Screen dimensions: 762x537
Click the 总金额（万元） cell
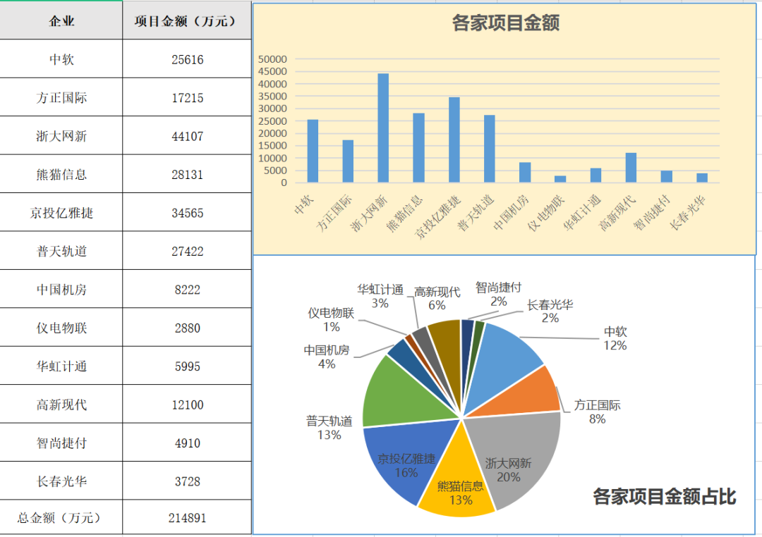coord(61,517)
